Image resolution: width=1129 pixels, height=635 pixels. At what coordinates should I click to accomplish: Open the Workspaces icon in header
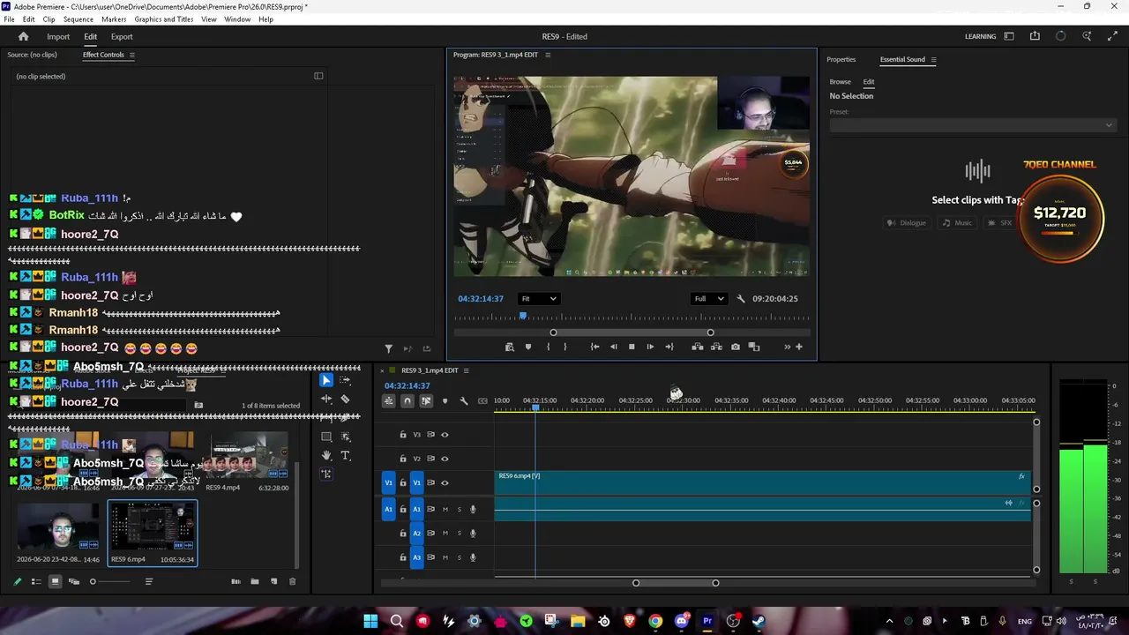(1009, 36)
